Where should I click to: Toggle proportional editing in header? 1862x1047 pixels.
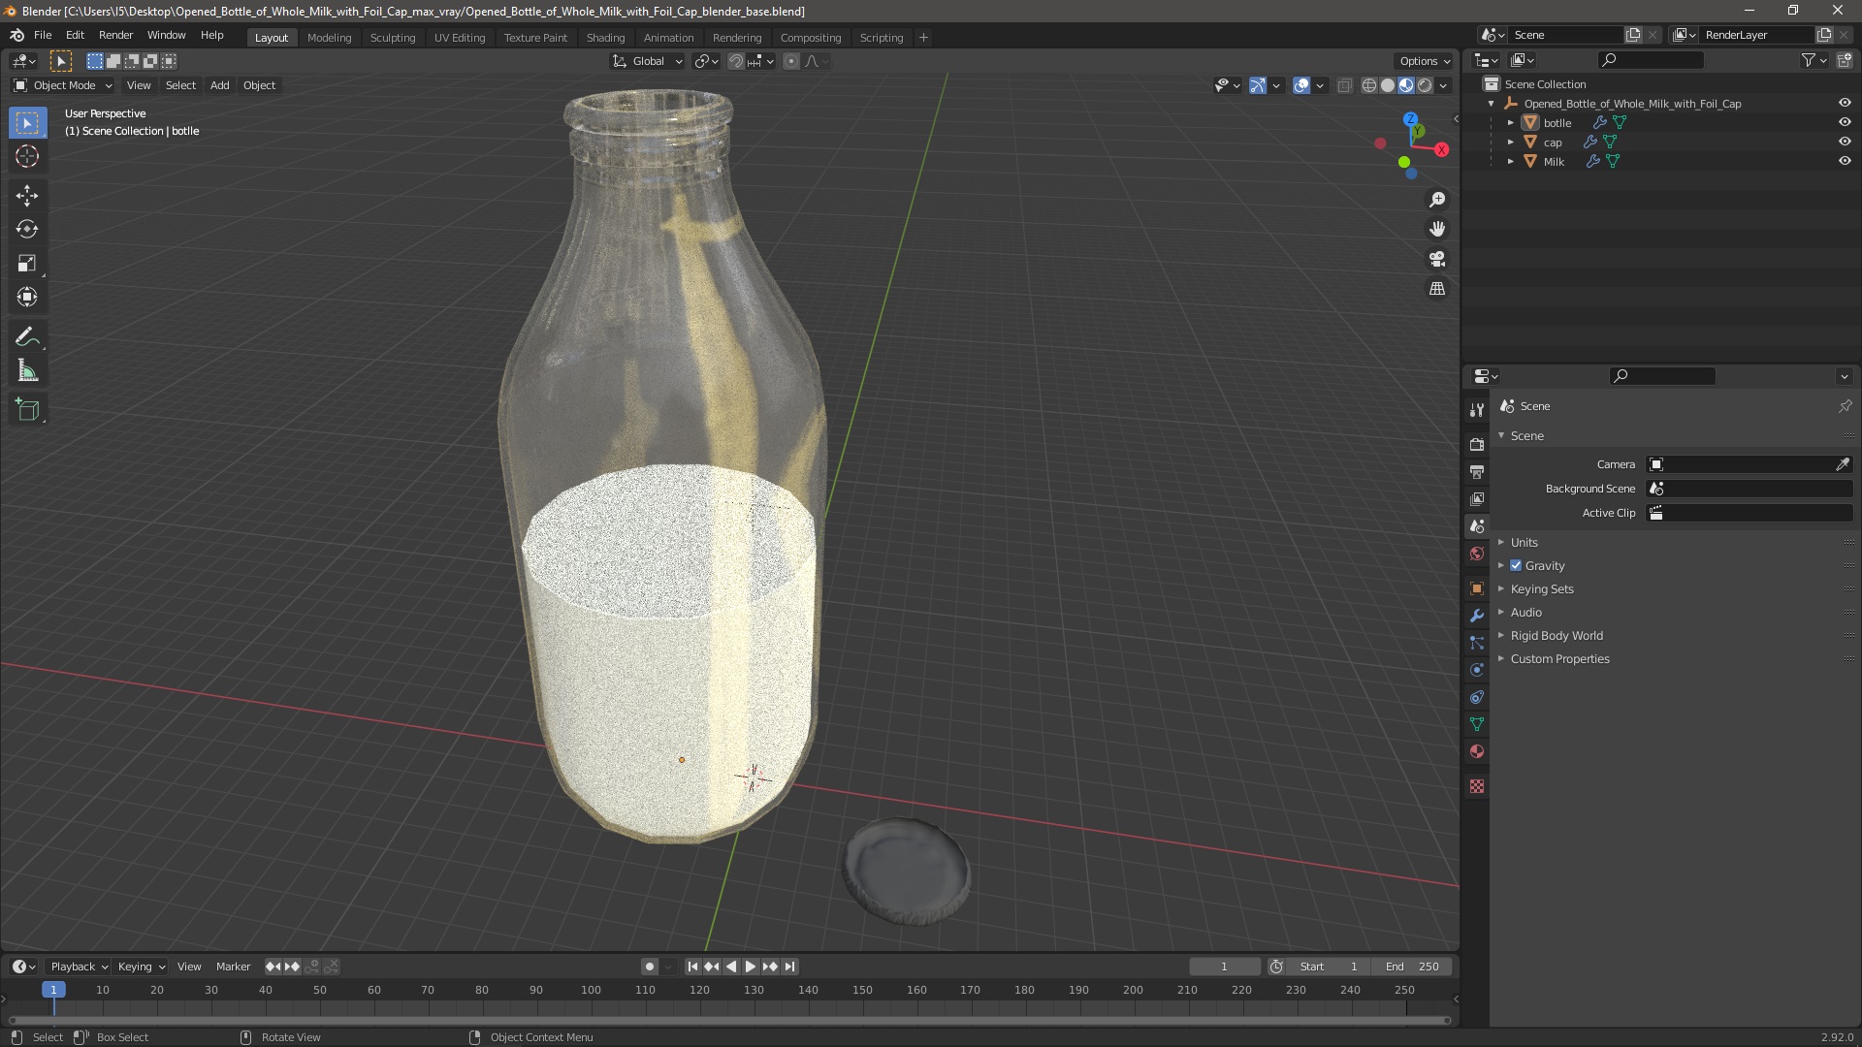pos(791,61)
